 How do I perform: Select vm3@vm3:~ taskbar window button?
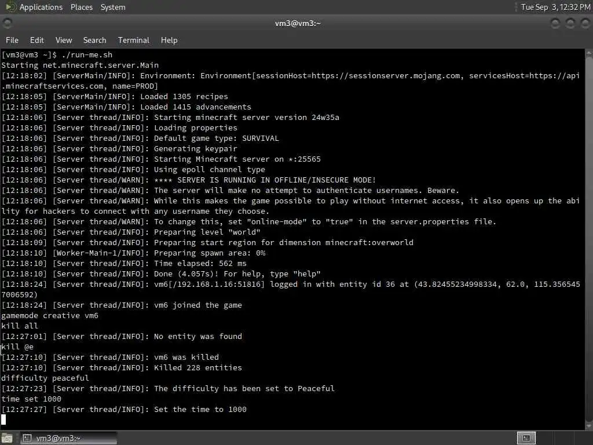point(69,438)
